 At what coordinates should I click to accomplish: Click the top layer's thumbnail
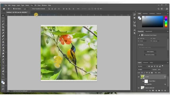pos(142,77)
